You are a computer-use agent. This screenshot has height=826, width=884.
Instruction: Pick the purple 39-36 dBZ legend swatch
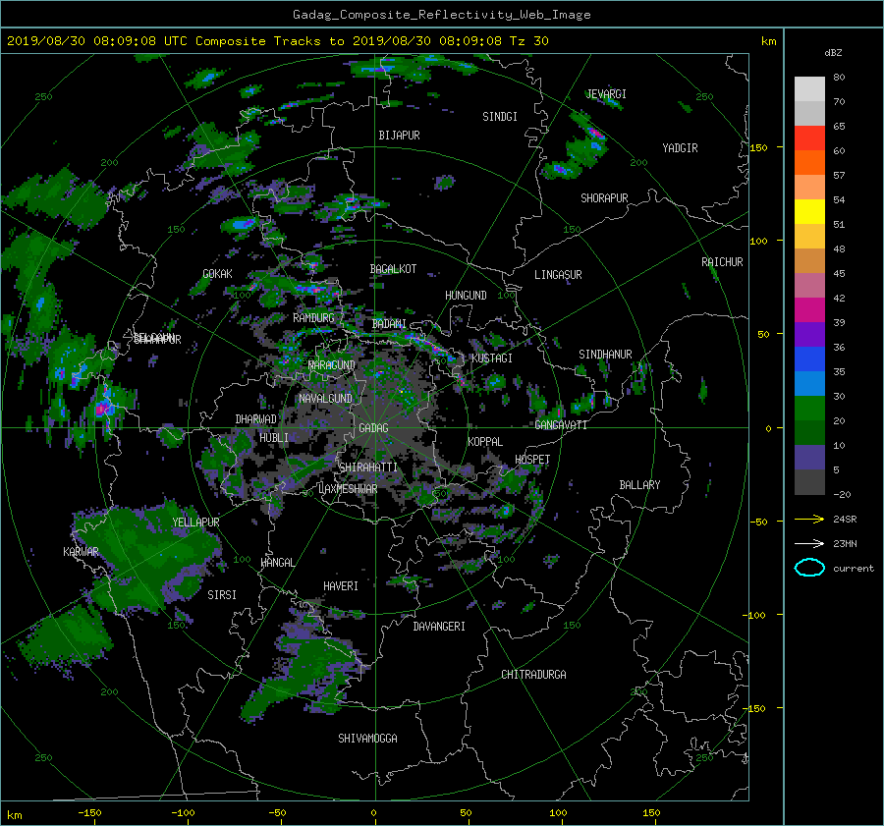pos(809,334)
